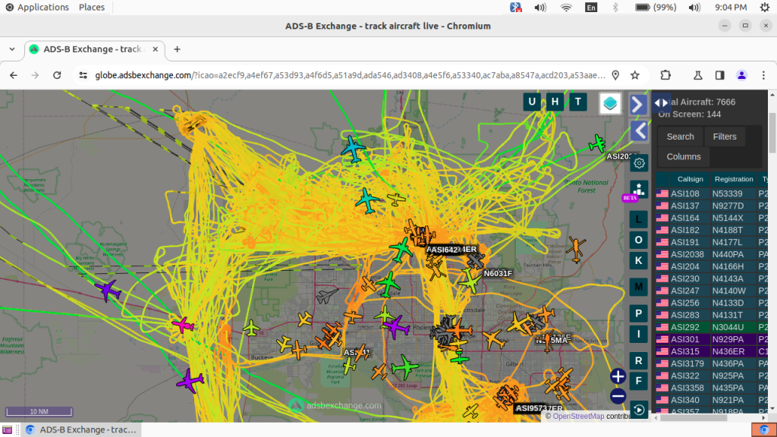Select the ASI292 row in aircraft table

(712, 327)
